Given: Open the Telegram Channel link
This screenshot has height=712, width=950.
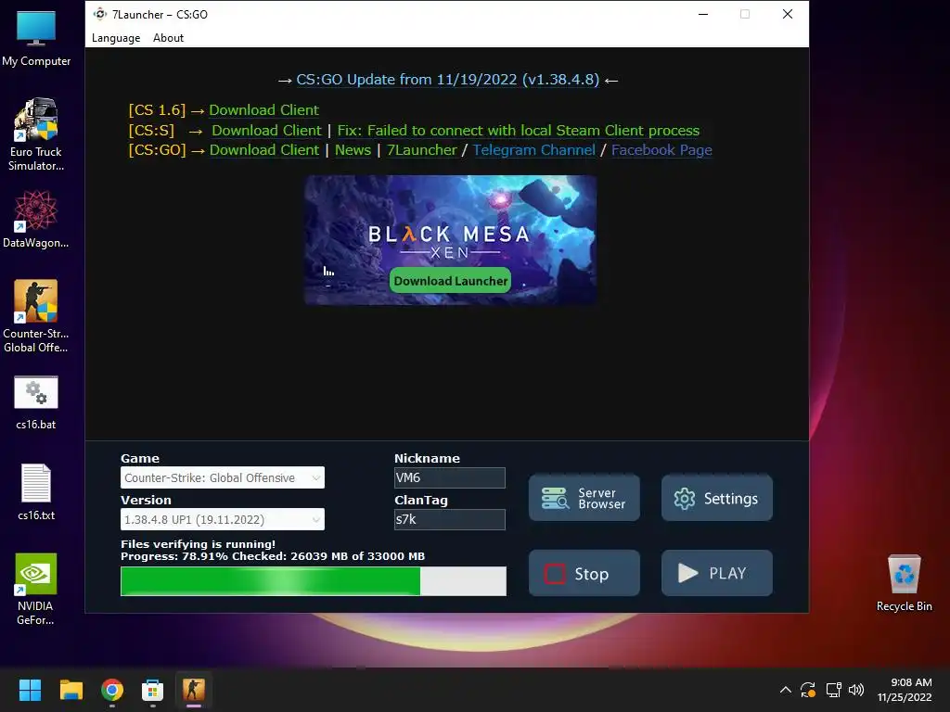Looking at the screenshot, I should click(533, 149).
